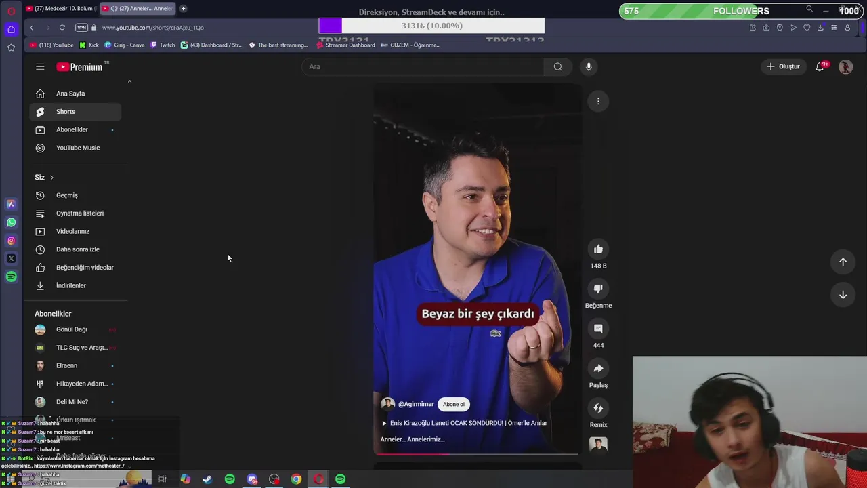Viewport: 867px width, 488px height.
Task: Open the YouTube hamburger guide menu
Action: pyautogui.click(x=40, y=66)
